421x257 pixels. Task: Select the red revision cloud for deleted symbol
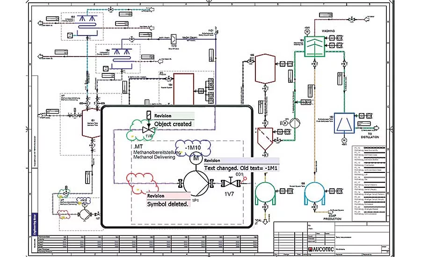pos(142,183)
